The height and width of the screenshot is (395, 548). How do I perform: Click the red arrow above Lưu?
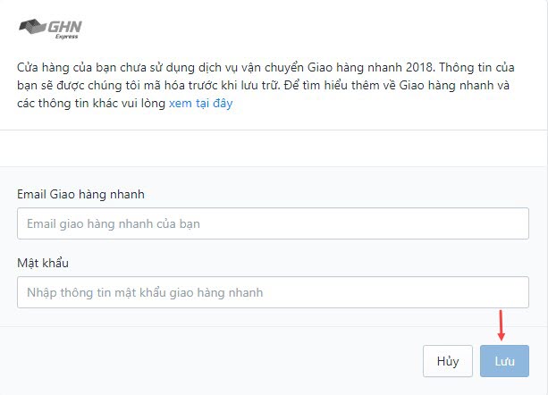501,325
